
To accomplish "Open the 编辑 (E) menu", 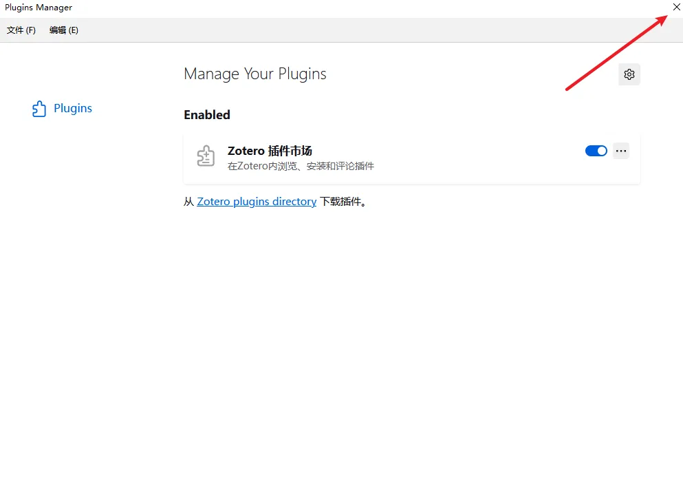I will click(63, 30).
